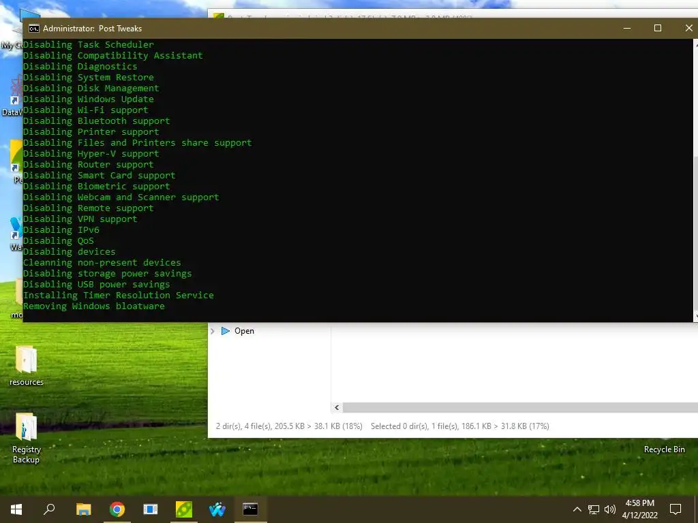The height and width of the screenshot is (523, 698).
Task: Click the Command Prompt title bar icon
Action: click(x=34, y=29)
